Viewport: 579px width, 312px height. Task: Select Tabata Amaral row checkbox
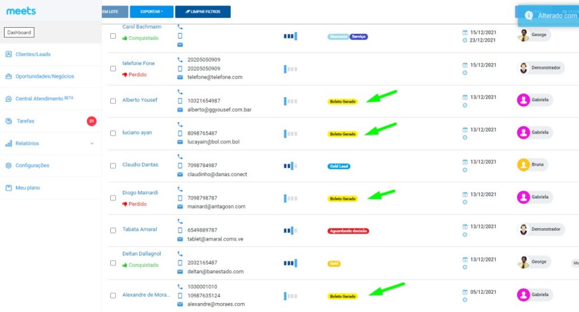point(113,231)
